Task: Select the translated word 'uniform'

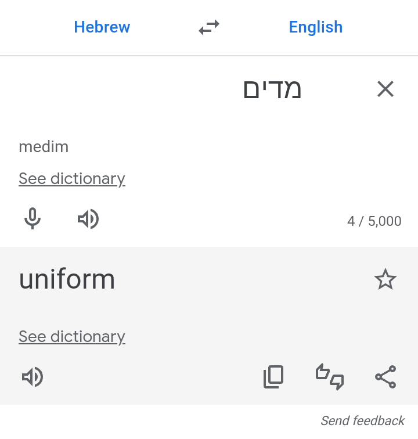Action: pyautogui.click(x=67, y=279)
